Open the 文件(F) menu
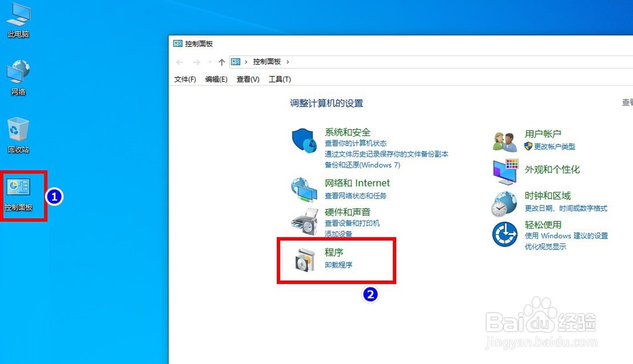The height and width of the screenshot is (364, 633). tap(185, 80)
